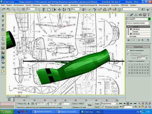Select the Цилиндр base object in stack
Screen dimensions: 152x114
coord(133,36)
